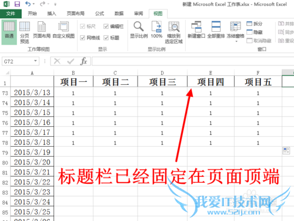Switch to the 页面布局 ribbon tab
This screenshot has height=221, width=294.
(75, 14)
